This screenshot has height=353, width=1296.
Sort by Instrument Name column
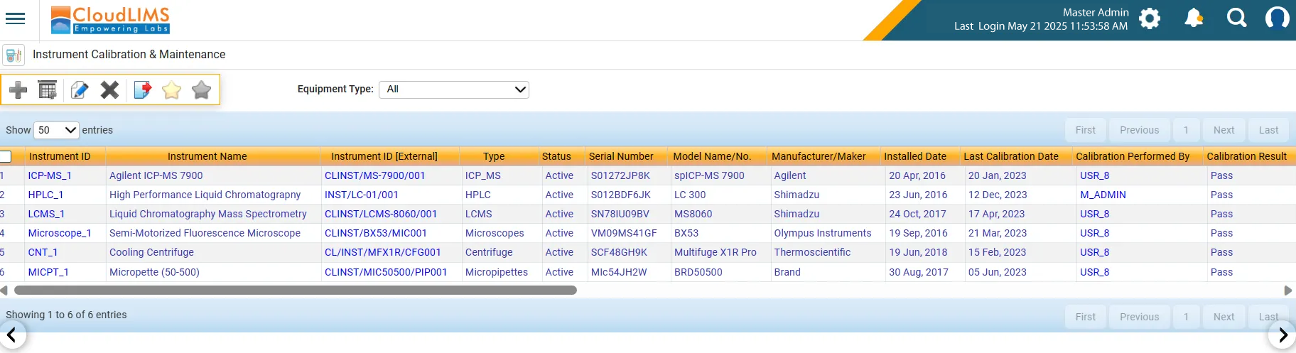[x=207, y=156]
